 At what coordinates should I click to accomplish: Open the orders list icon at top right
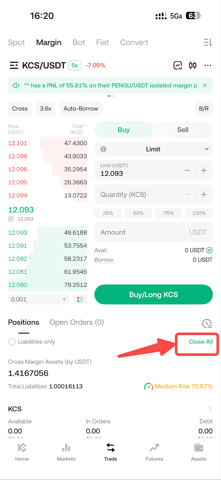[208, 43]
